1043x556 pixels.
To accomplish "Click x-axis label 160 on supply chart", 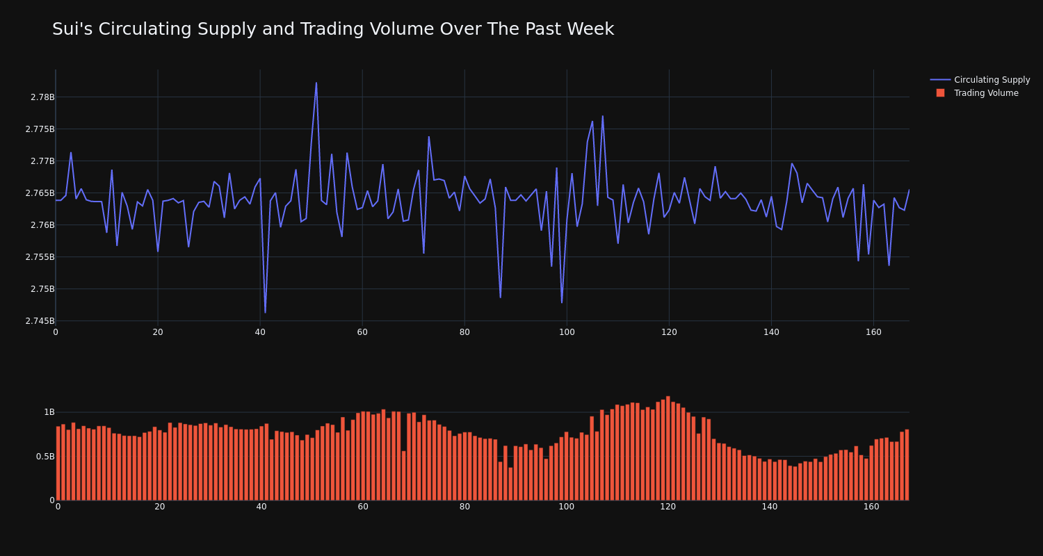I will click(873, 332).
